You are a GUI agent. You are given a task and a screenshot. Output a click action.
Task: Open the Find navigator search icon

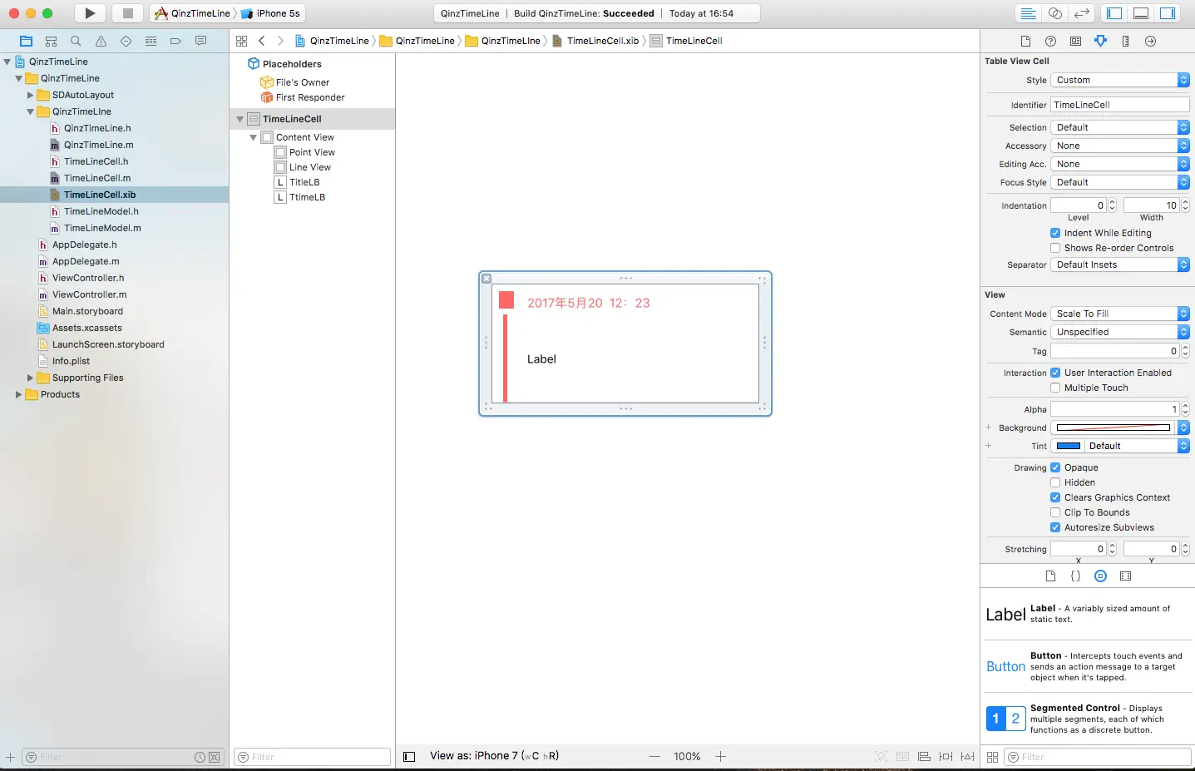click(76, 41)
